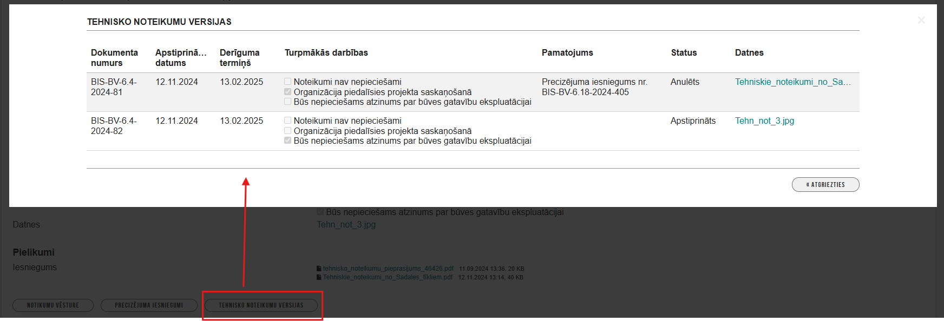Toggle 'Būs nepieciešams atzinums' checkbox in 2024-81 row
This screenshot has height=321, width=944.
click(288, 102)
